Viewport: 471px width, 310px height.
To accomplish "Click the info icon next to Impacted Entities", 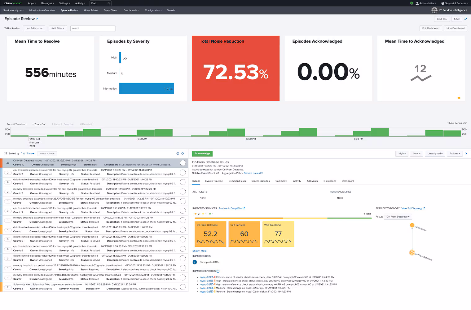I will (x=218, y=271).
